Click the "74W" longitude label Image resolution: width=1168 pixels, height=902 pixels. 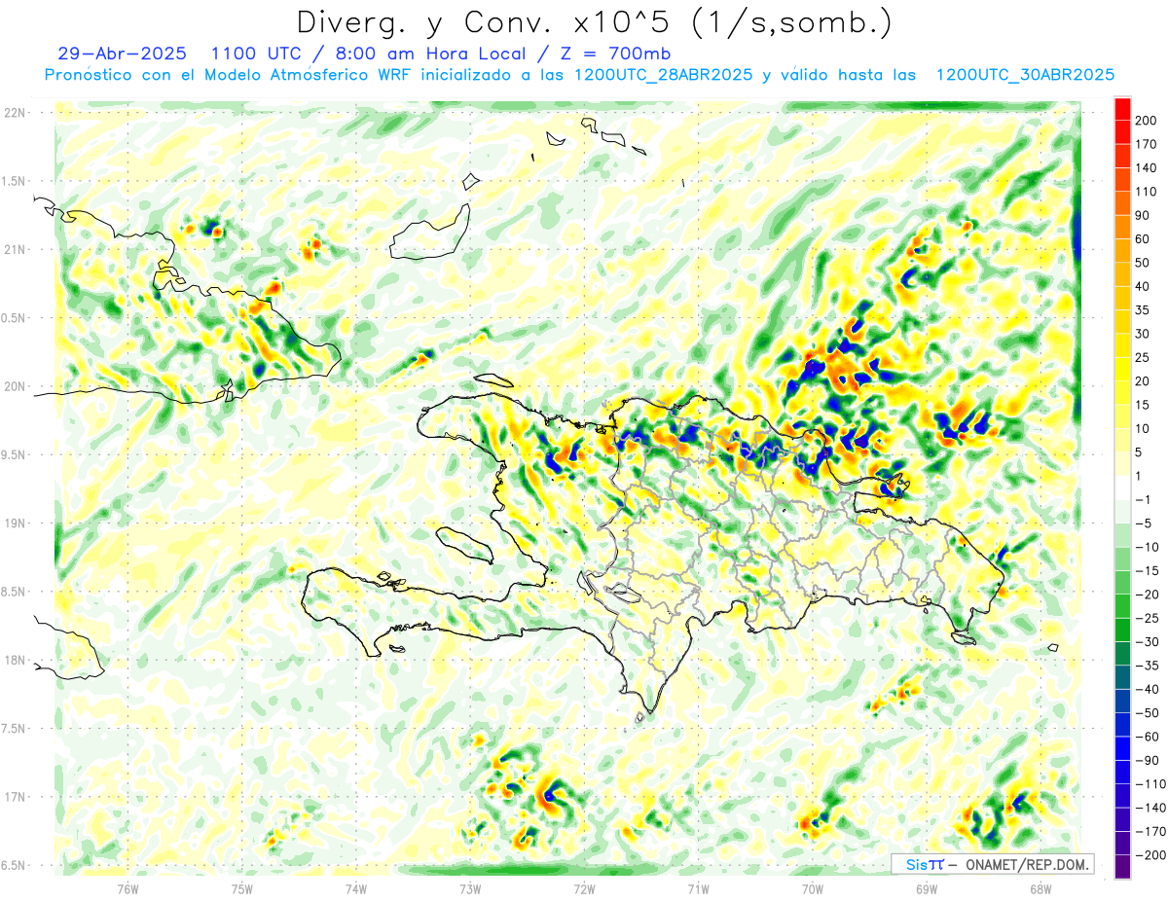[x=356, y=888]
